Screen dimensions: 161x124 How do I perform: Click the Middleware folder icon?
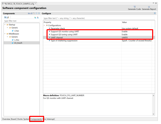[7, 34]
